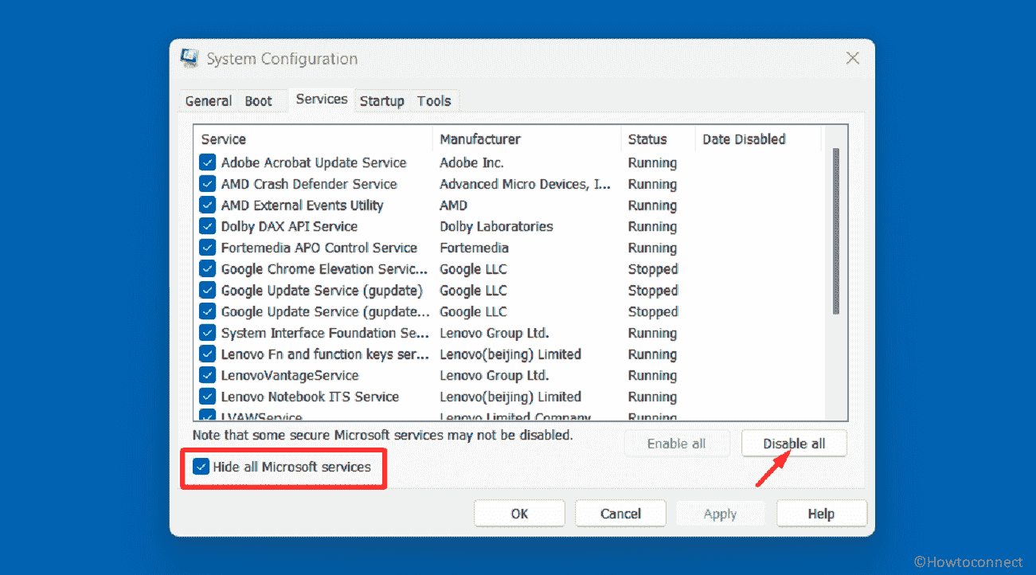This screenshot has height=575, width=1036.
Task: Open the Boot tab
Action: tap(259, 101)
